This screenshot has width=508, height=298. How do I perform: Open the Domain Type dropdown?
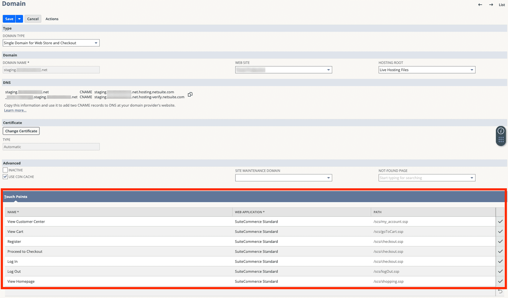[x=51, y=43]
